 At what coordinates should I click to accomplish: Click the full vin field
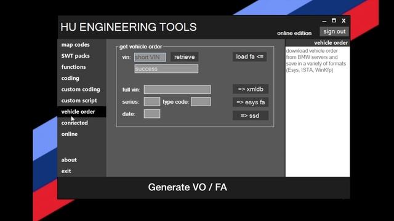pyautogui.click(x=177, y=90)
